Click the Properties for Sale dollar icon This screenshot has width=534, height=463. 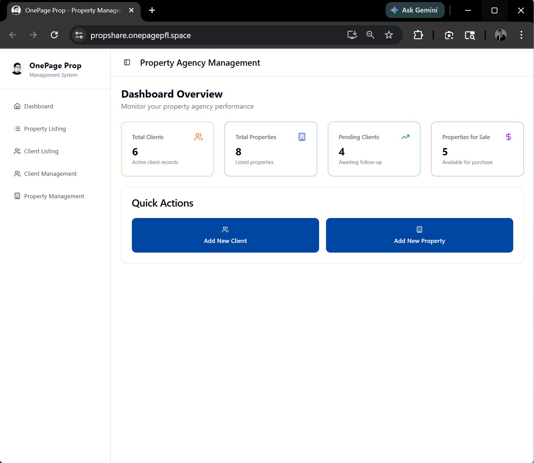pos(508,137)
